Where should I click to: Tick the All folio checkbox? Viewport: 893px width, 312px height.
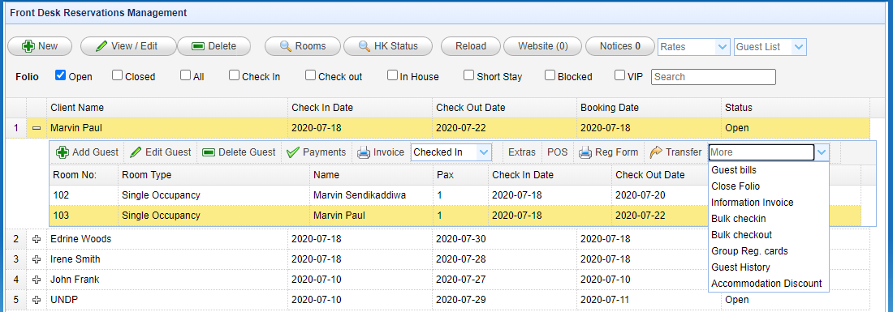pos(186,75)
